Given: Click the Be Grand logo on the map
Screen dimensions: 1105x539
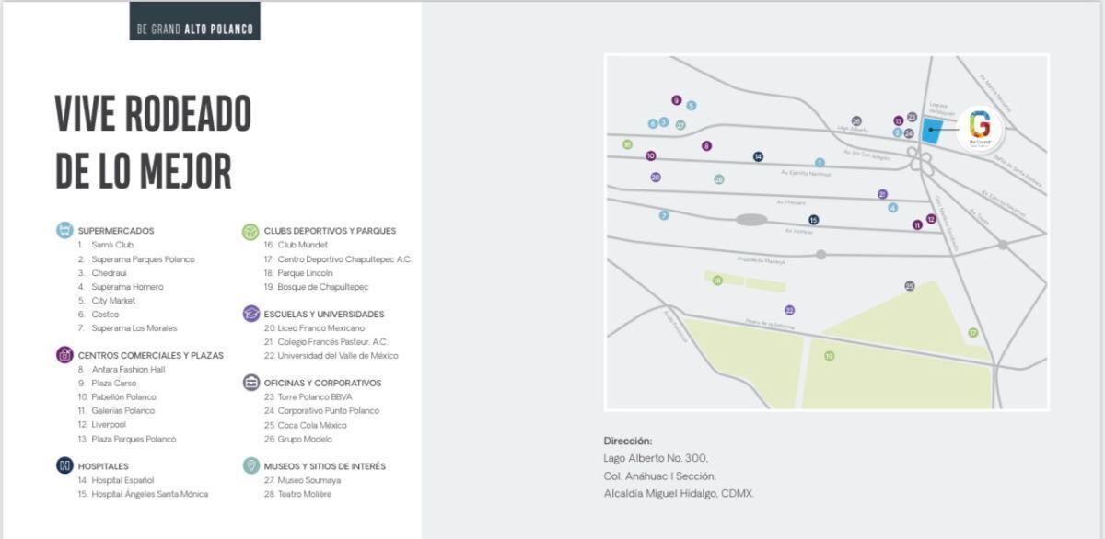Looking at the screenshot, I should pyautogui.click(x=980, y=131).
